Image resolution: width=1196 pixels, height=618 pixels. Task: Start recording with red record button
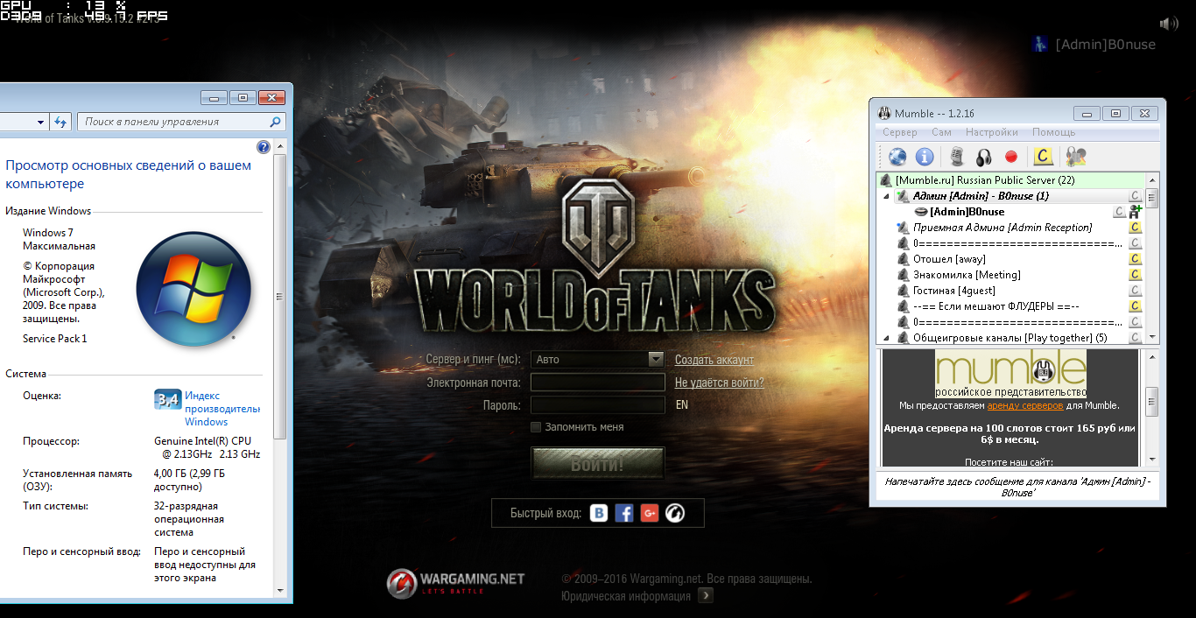click(x=1011, y=157)
